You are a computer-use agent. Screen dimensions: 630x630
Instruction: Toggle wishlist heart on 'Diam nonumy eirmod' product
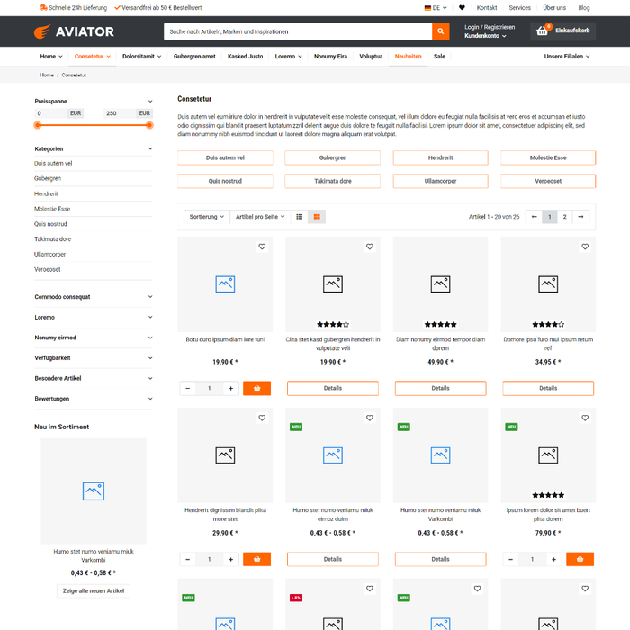tap(477, 247)
